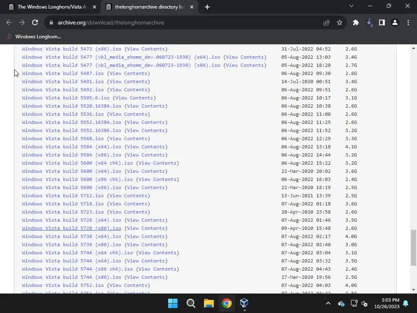View Contents of build 5520.16384.iso
Image resolution: width=417 pixels, height=313 pixels.
click(146, 106)
